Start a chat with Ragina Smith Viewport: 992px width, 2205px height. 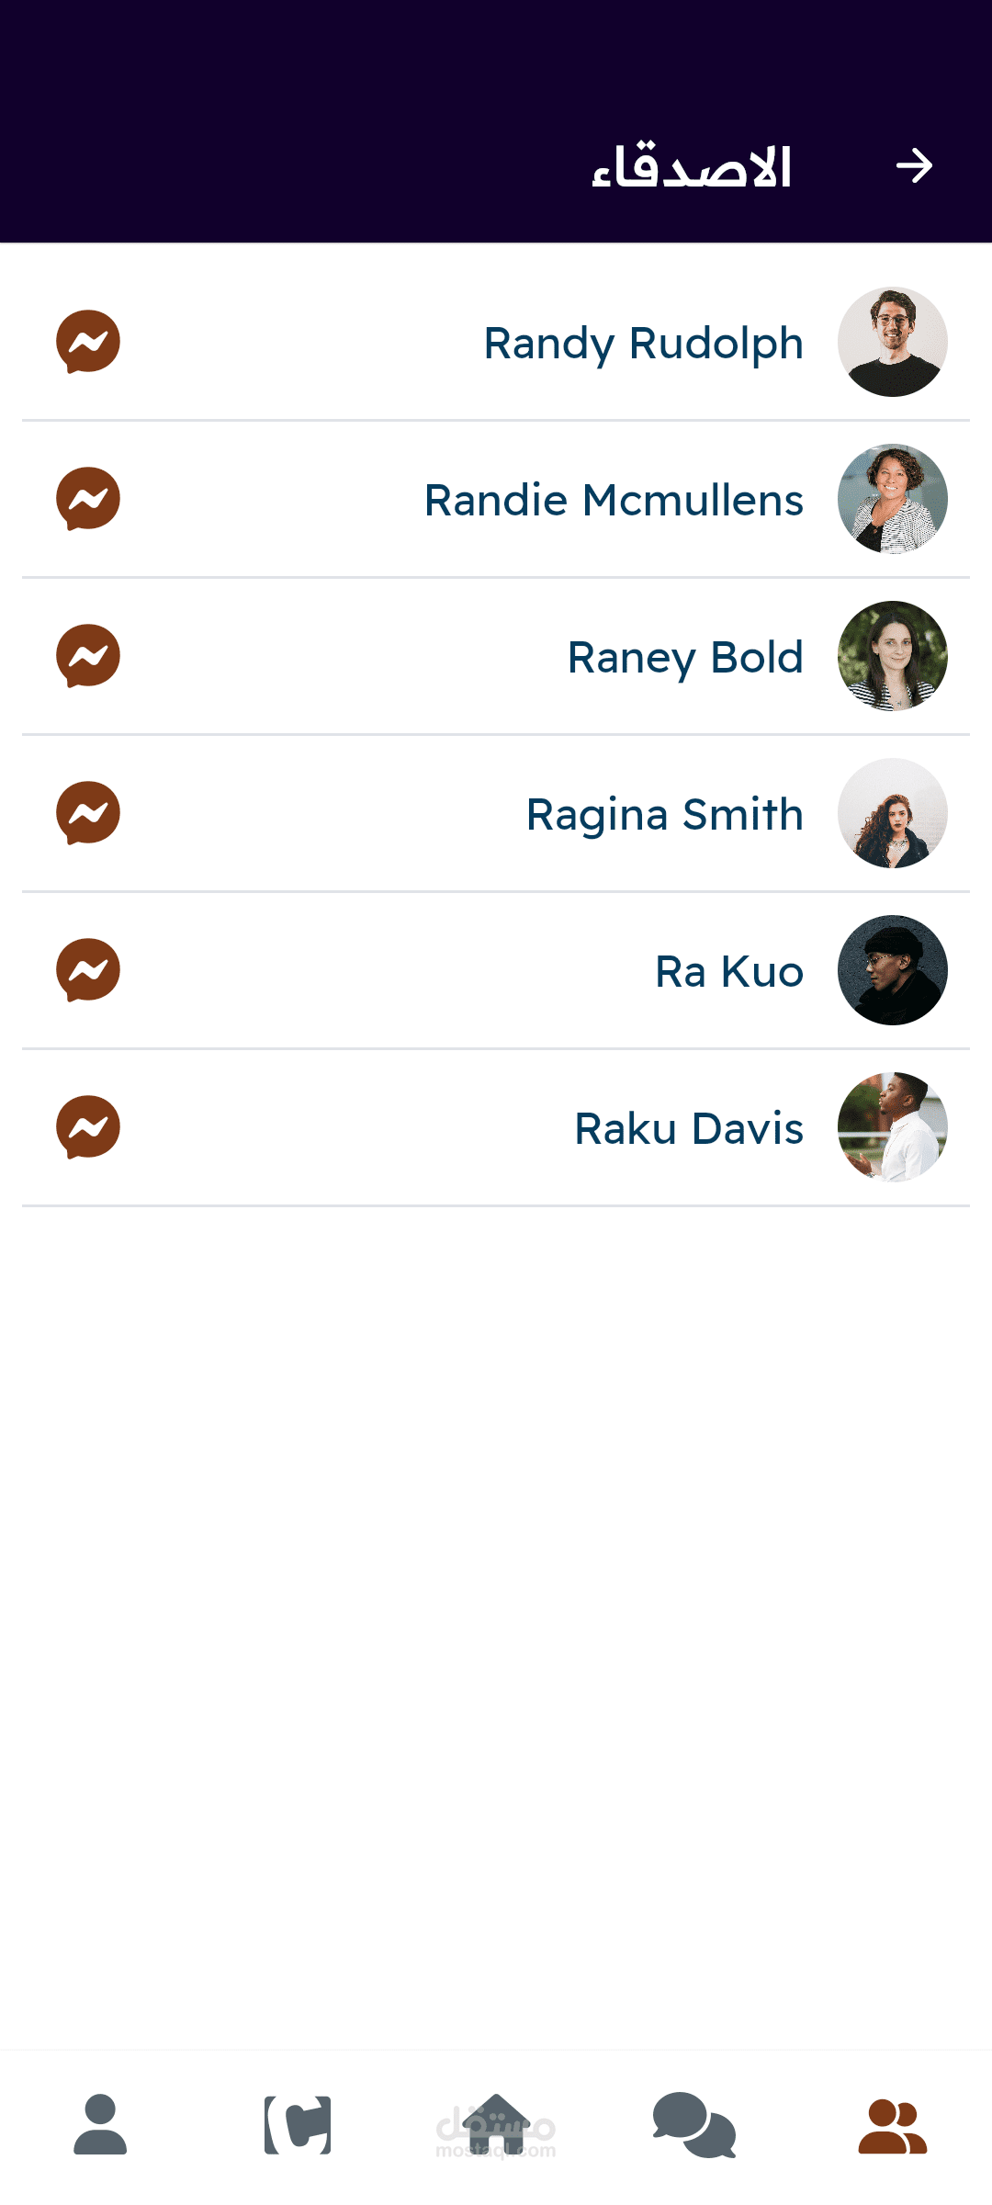pos(88,813)
